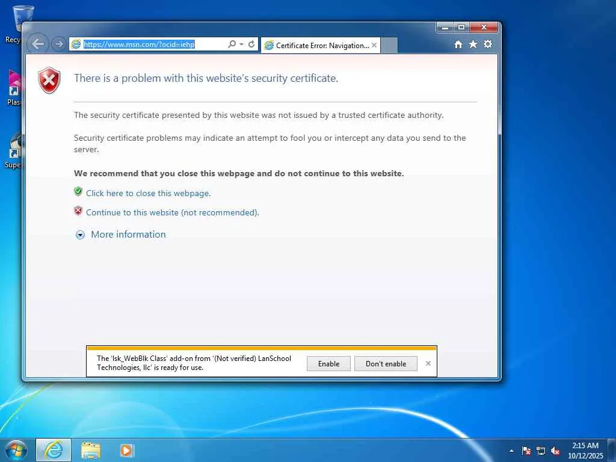The image size is (616, 462).
Task: Go back with the browser Back arrow
Action: coord(38,44)
